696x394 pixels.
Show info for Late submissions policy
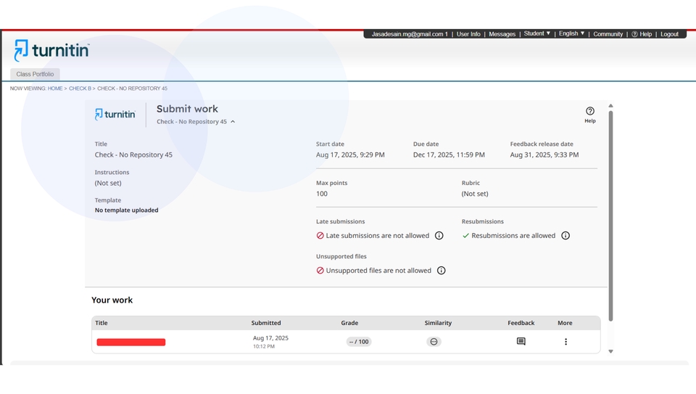tap(439, 236)
